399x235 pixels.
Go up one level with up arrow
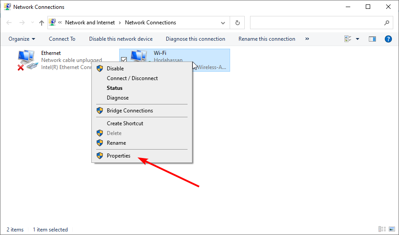click(42, 23)
